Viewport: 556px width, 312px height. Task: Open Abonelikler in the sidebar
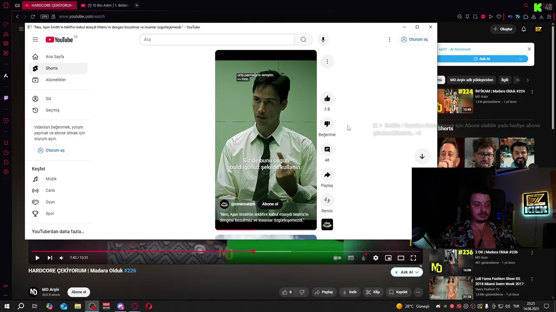click(58, 80)
